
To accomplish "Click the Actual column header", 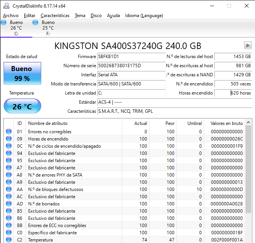I will click(x=135, y=123).
